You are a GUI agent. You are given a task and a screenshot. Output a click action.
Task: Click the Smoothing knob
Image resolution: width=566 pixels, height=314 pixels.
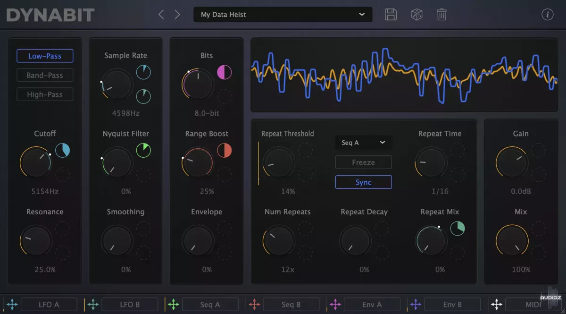point(117,240)
